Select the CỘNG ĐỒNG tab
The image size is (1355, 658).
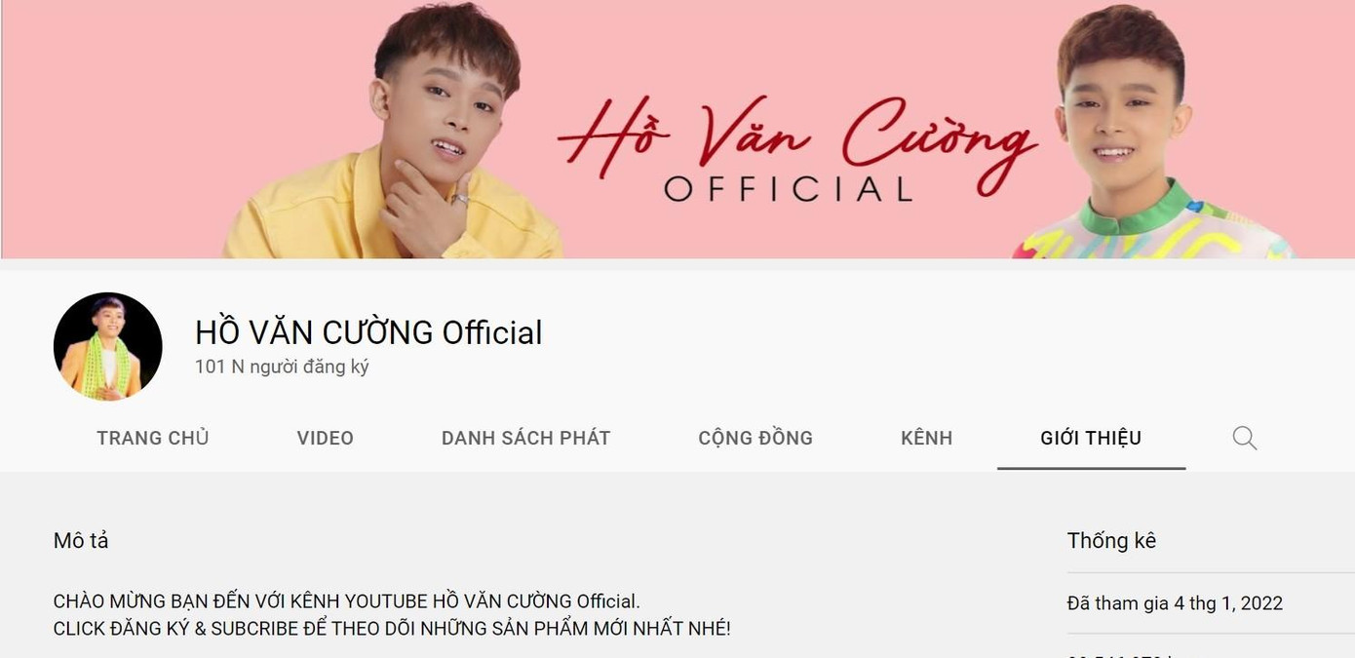coord(755,438)
